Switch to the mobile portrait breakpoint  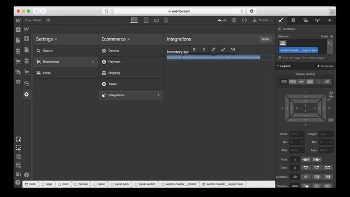(166, 20)
